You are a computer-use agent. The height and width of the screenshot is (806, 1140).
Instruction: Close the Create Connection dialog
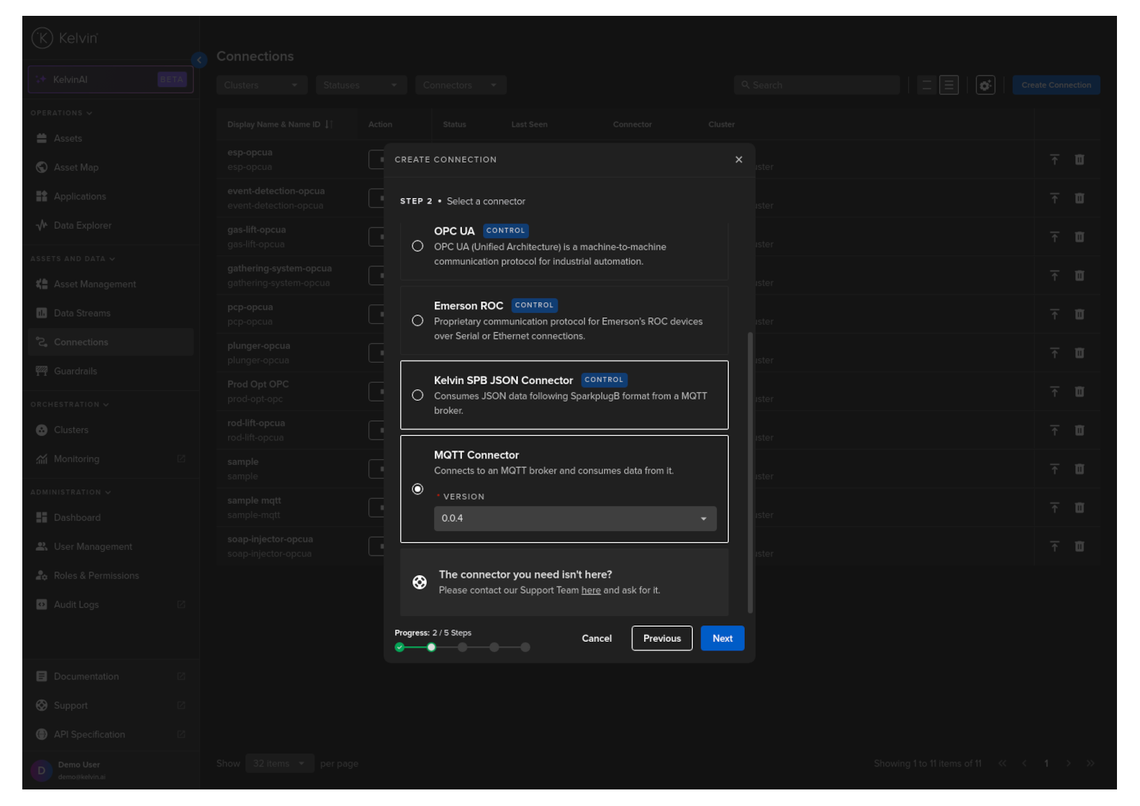[738, 160]
